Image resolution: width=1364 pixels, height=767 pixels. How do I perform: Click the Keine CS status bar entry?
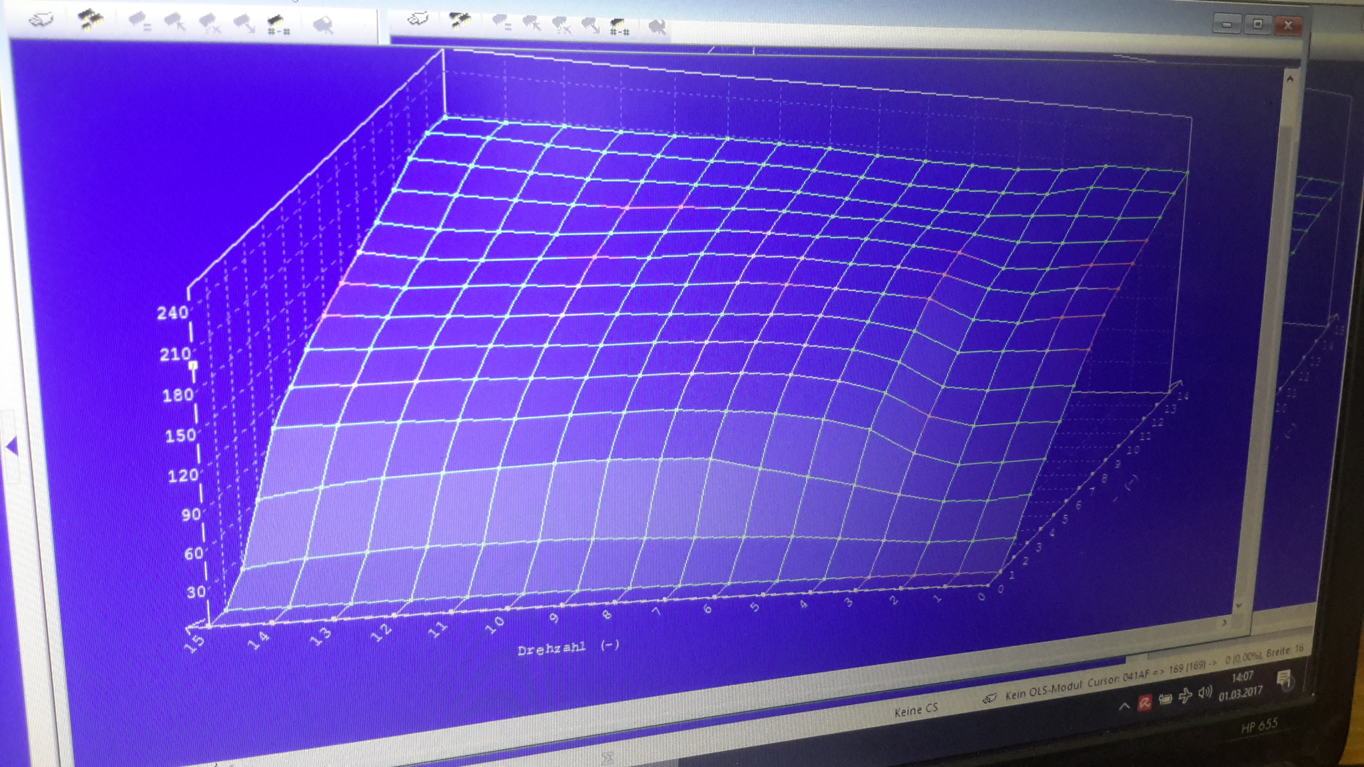[x=916, y=710]
